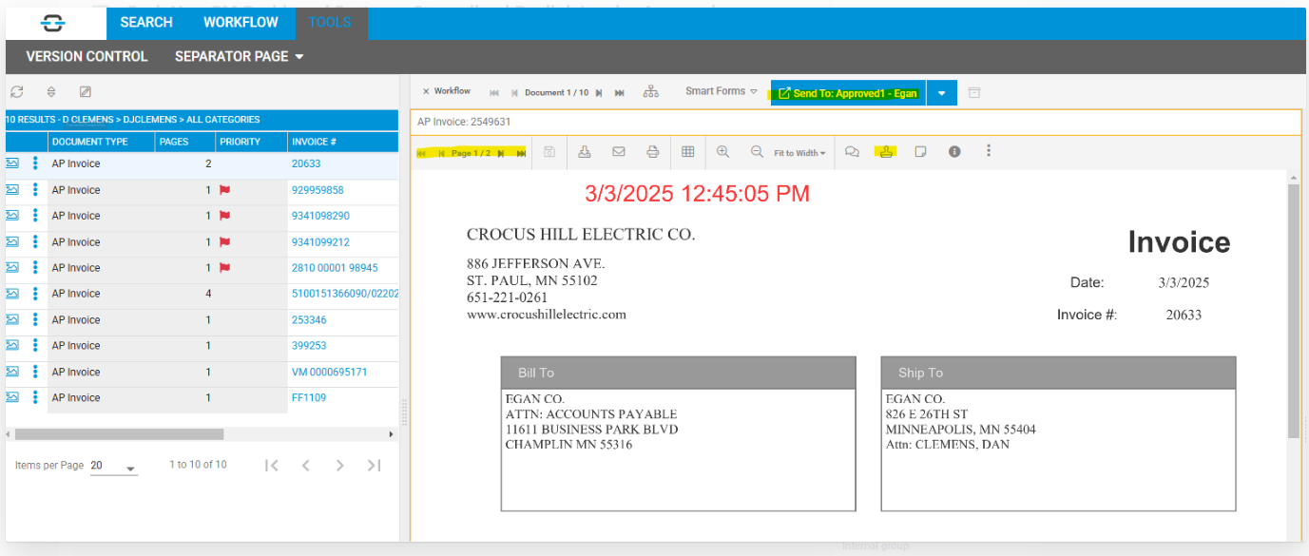Open the workflow hierarchy diagram icon
The height and width of the screenshot is (556, 1309).
tap(651, 92)
